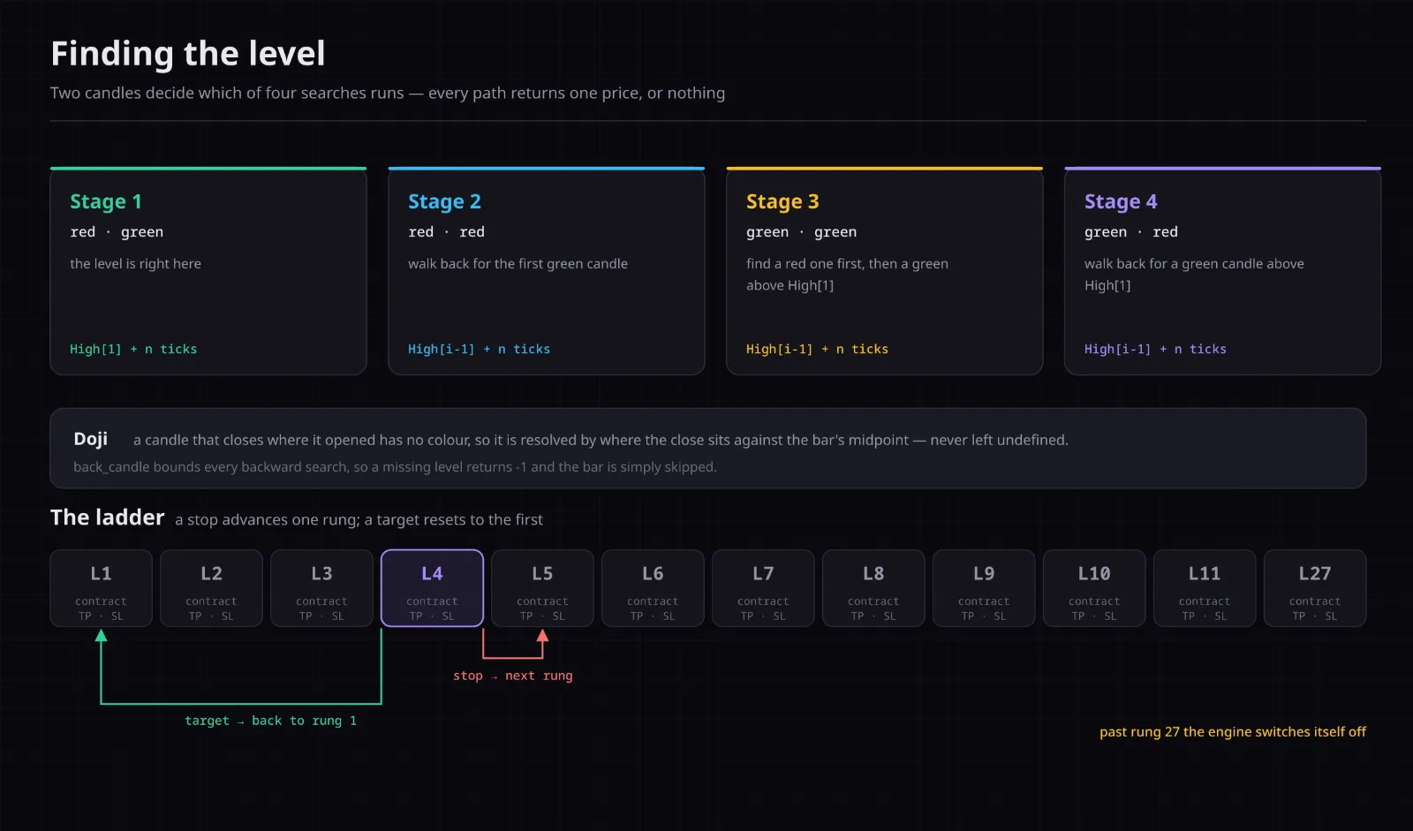The width and height of the screenshot is (1413, 831).
Task: Select the Stage 4 card
Action: click(x=1223, y=271)
